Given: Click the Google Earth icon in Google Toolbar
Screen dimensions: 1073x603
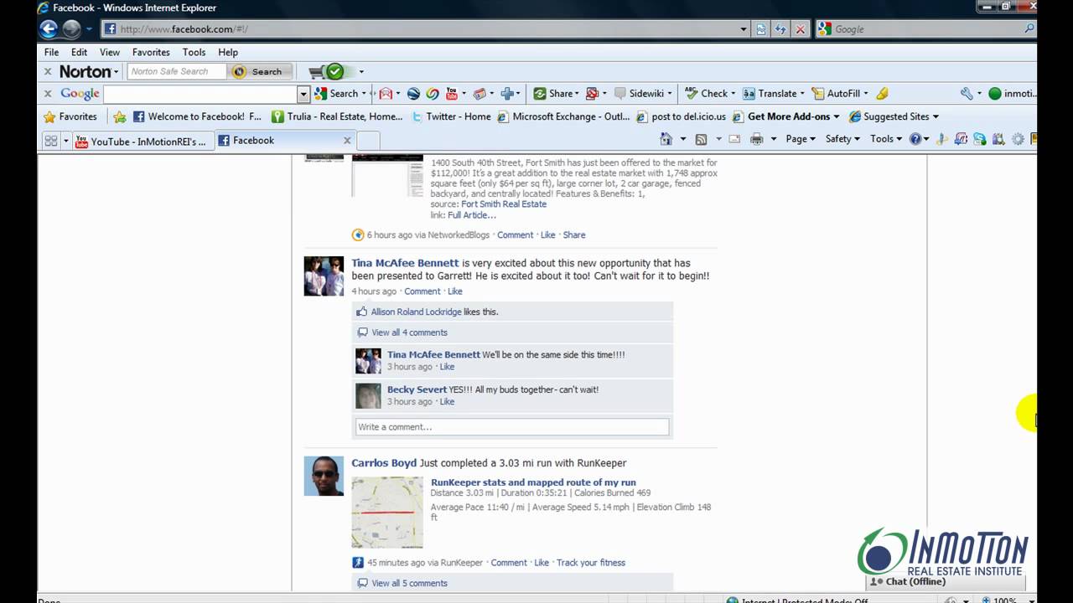Looking at the screenshot, I should (x=414, y=94).
